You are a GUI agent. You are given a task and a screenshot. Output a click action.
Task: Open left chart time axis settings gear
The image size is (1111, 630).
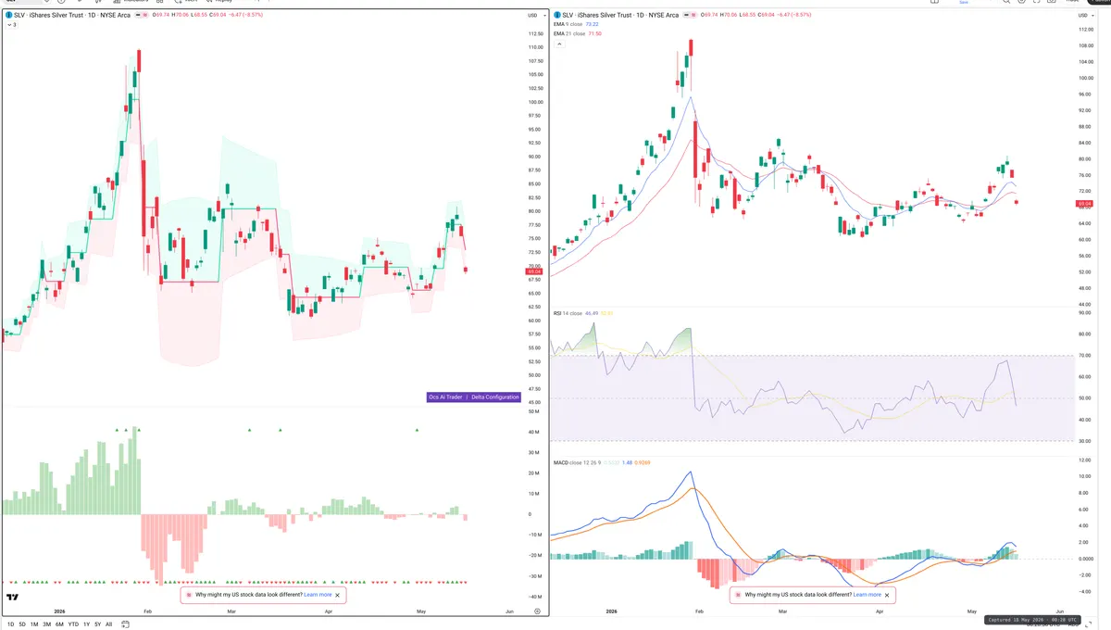[x=537, y=612]
